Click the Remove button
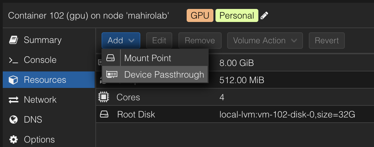374x147 pixels. click(x=200, y=40)
